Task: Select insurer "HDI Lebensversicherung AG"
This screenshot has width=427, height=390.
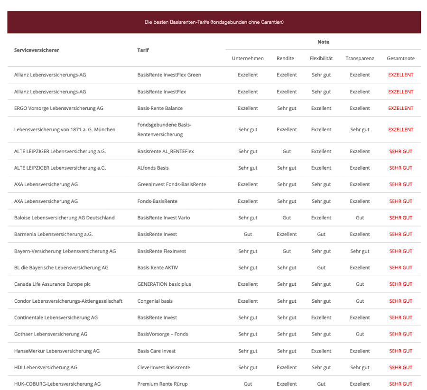Action: point(46,367)
